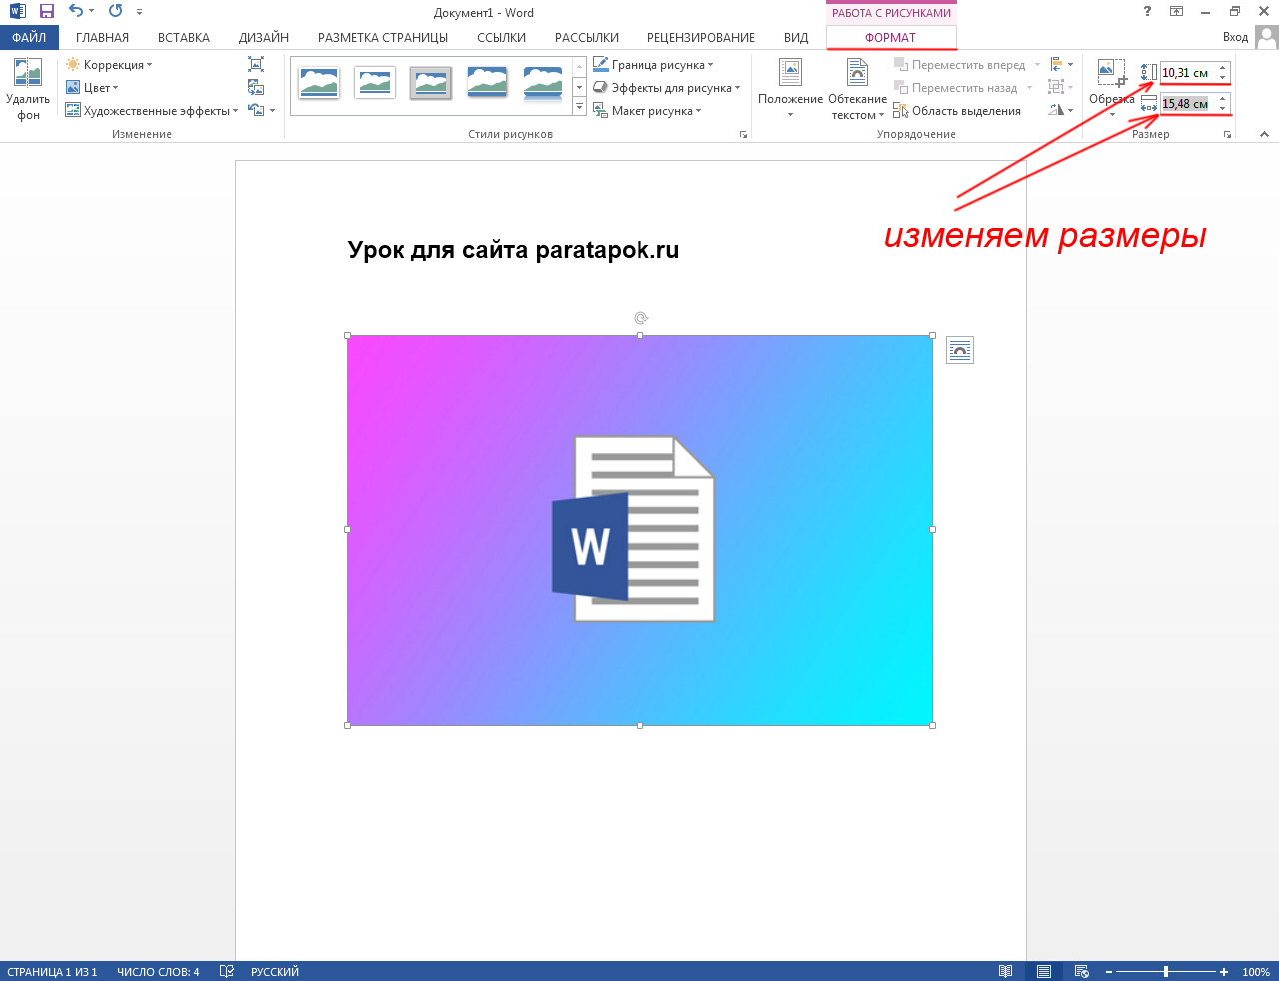Open the Художественные эффекты dropdown
Screen dimensions: 1279x981
click(152, 111)
